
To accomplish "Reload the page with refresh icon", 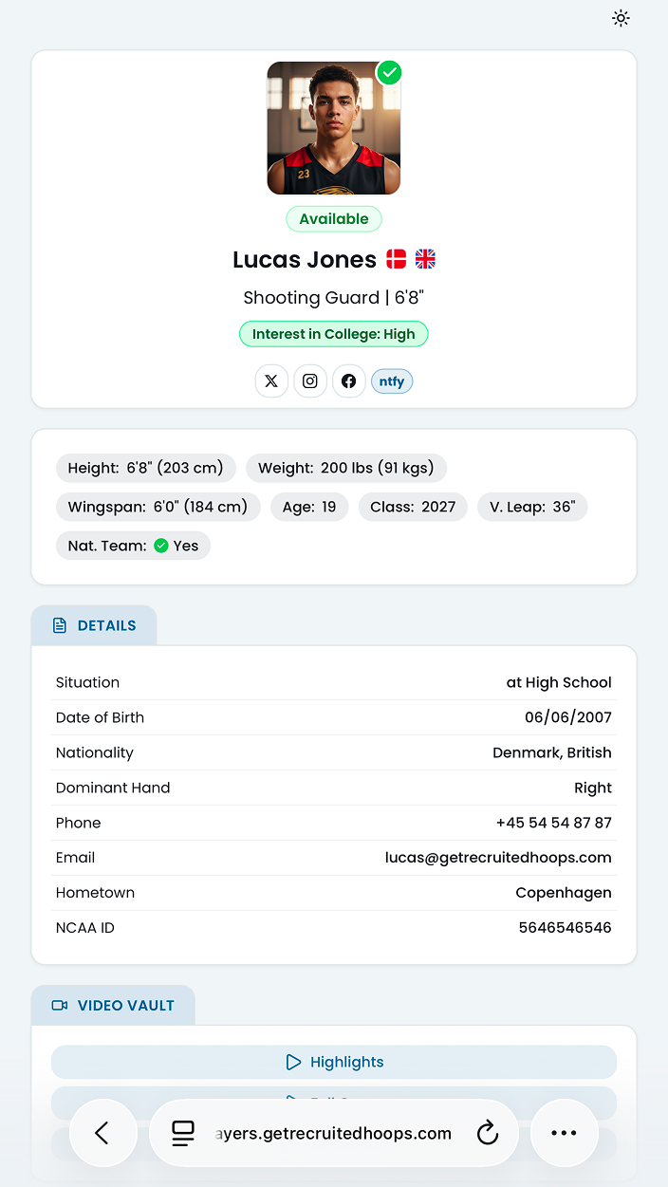I will (x=487, y=1133).
